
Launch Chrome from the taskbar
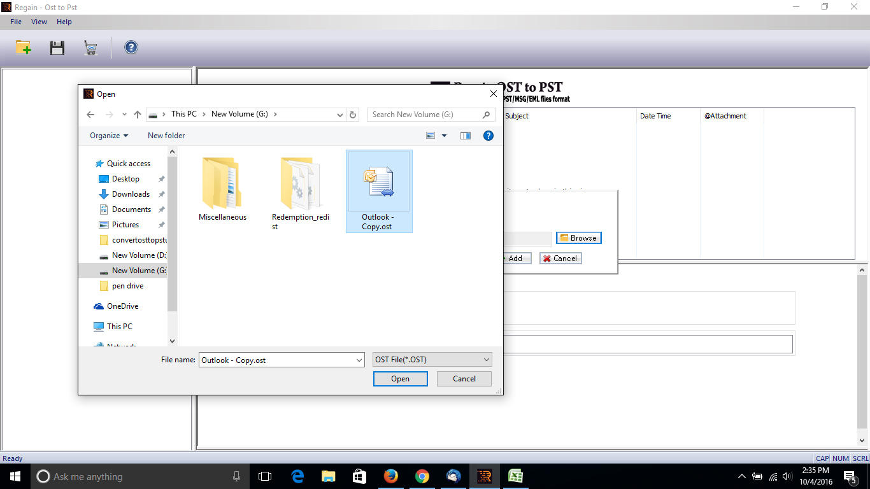pyautogui.click(x=422, y=476)
